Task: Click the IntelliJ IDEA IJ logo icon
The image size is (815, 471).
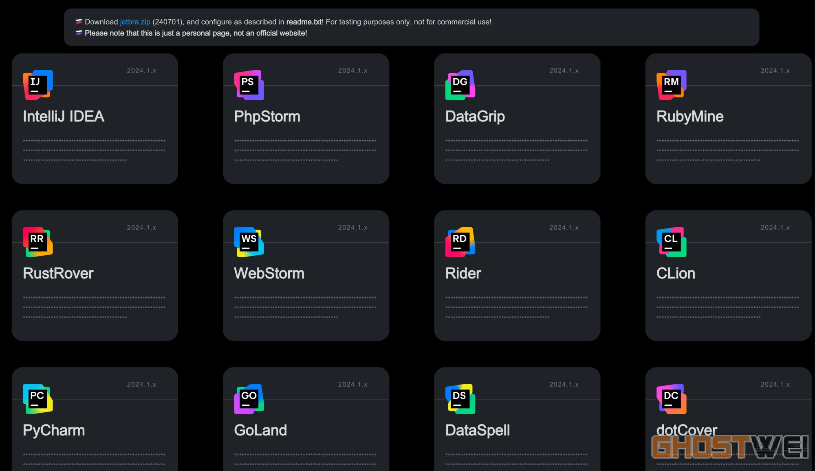Action: pos(38,85)
